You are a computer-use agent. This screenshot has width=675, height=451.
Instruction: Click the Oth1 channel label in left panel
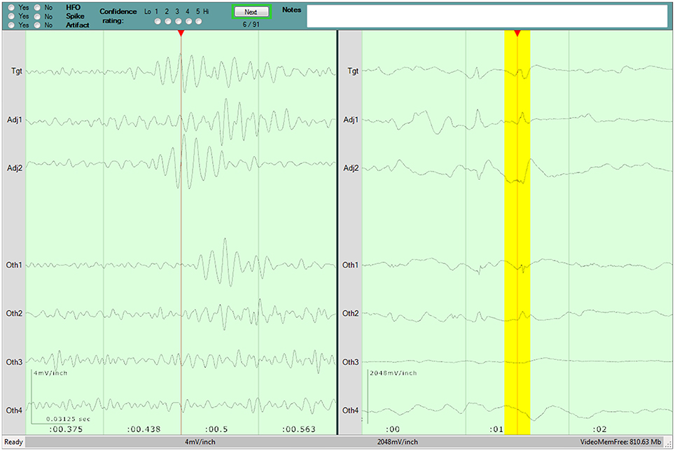(x=14, y=265)
